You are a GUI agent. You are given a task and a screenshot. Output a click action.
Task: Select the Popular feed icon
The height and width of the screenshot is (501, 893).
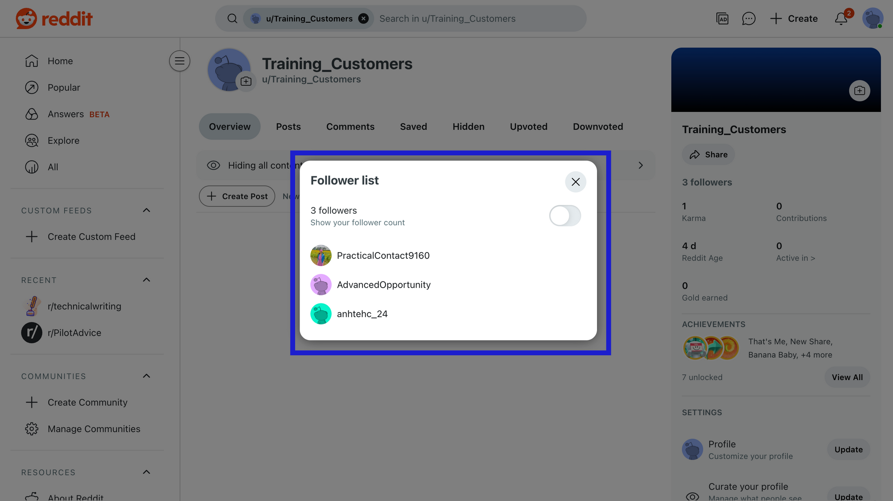(31, 87)
